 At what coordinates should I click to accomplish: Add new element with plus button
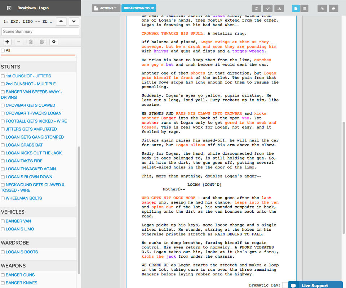coord(7,42)
